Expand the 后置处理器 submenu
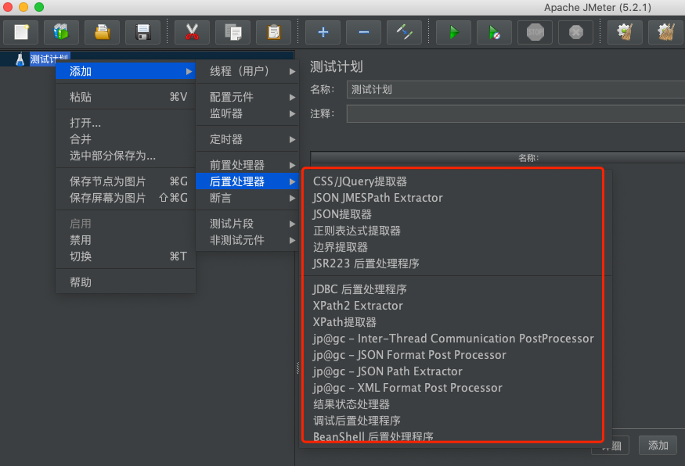The image size is (685, 466). [247, 181]
